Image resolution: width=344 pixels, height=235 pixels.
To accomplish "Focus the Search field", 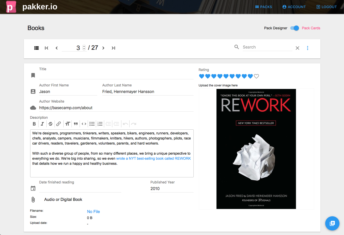I will (x=267, y=47).
